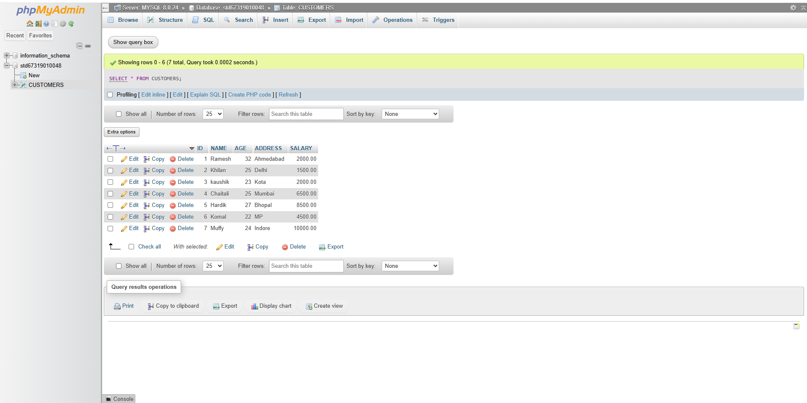Click the Home icon in the sidebar
Screen dimensions: 807x403
30,24
